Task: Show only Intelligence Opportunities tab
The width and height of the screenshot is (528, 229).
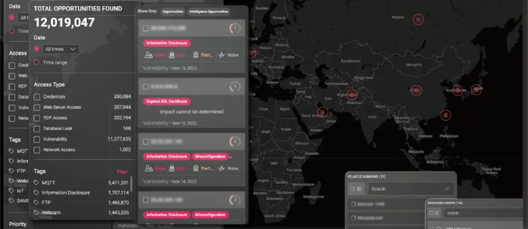Action: [208, 12]
